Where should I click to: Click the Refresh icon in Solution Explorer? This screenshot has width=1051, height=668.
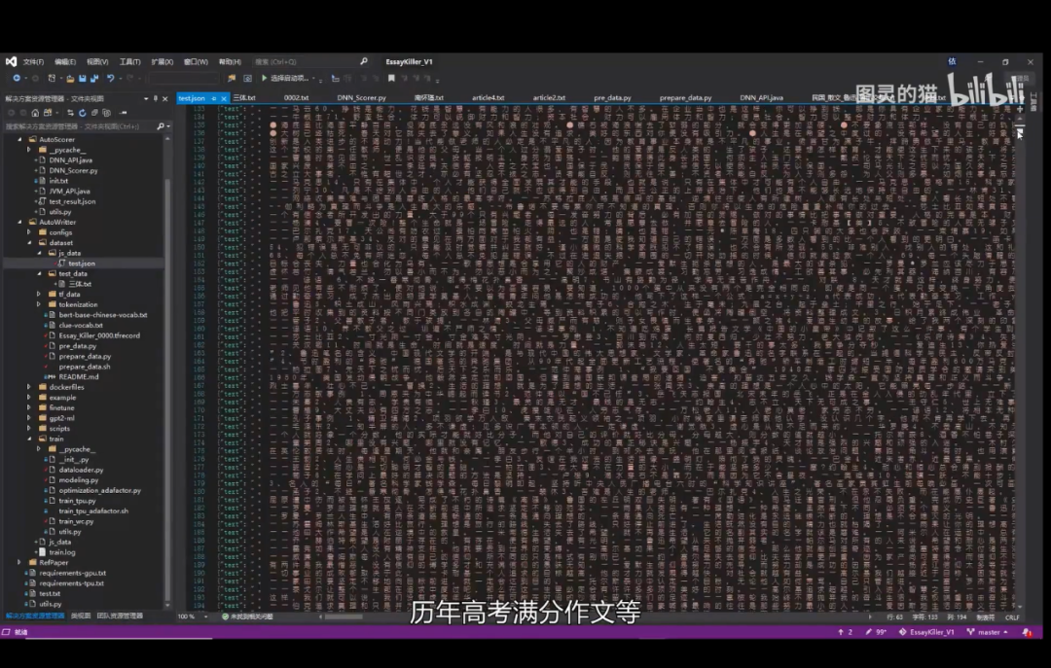click(x=82, y=113)
